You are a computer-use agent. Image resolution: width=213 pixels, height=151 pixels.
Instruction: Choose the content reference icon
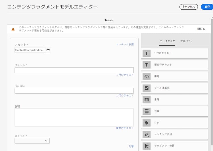[x=147, y=135]
